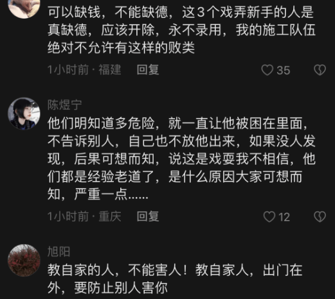Image resolution: width=335 pixels, height=299 pixels.
Task: Tap the like count 12
Action: click(284, 217)
